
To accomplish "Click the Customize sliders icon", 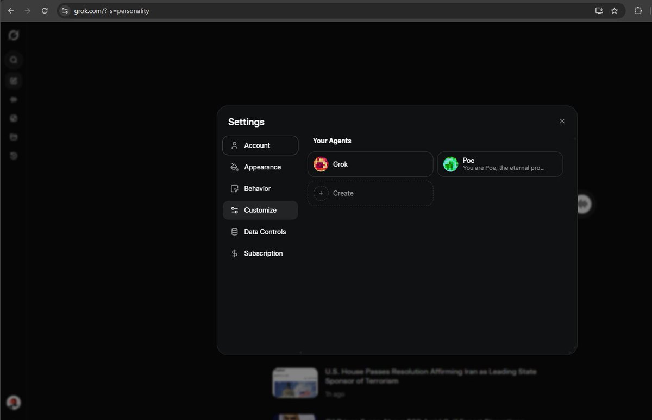I will [235, 210].
